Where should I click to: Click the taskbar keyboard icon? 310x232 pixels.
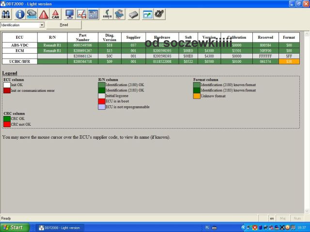coord(214,228)
